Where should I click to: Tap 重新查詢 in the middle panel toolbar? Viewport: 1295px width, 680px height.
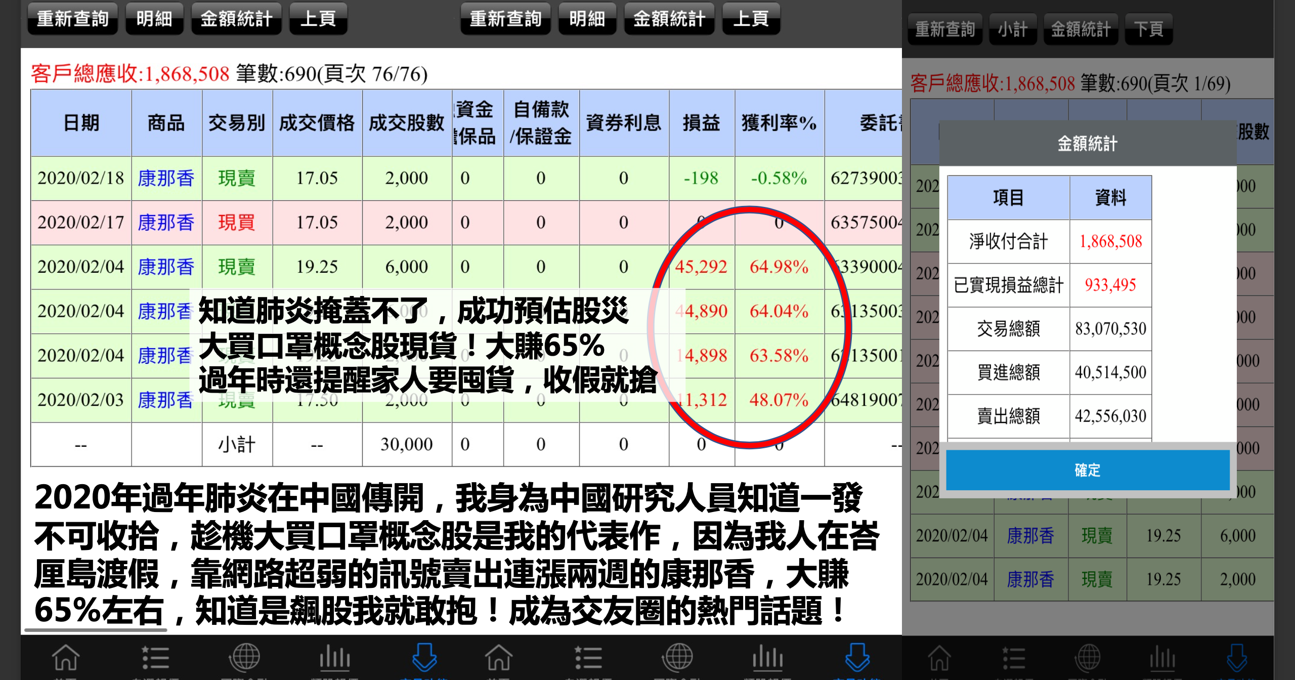(505, 19)
